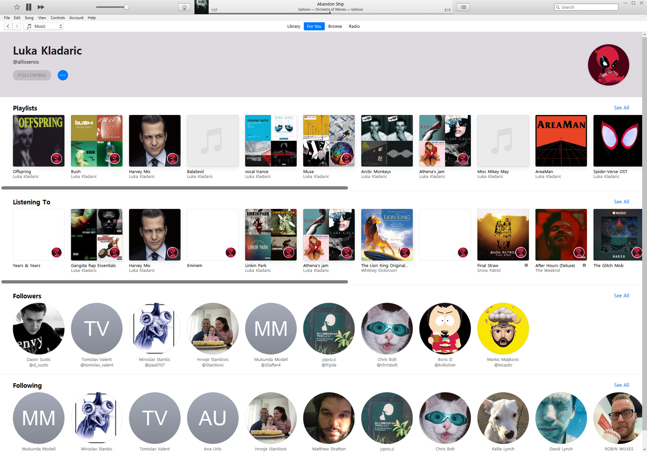Screen dimensions: 647x452
Task: Seek within the song progress bar
Action: tap(330, 13)
